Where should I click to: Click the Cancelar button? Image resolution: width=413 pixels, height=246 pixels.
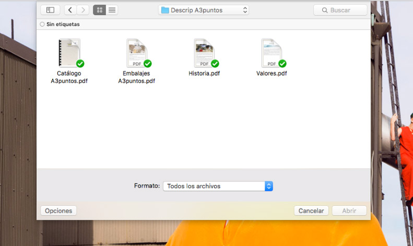(311, 211)
